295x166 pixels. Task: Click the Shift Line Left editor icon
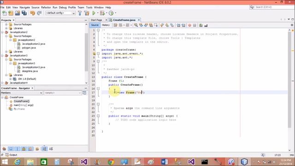pyautogui.click(x=178, y=25)
